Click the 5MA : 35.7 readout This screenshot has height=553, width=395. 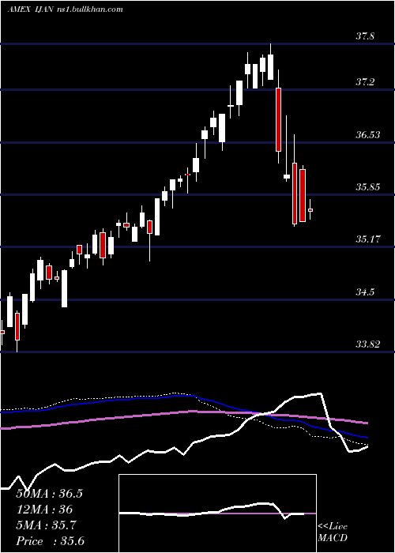[47, 525]
